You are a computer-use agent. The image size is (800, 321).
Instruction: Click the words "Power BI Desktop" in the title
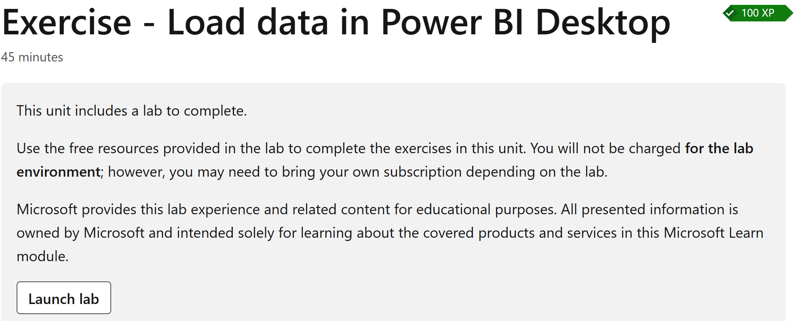tap(526, 22)
